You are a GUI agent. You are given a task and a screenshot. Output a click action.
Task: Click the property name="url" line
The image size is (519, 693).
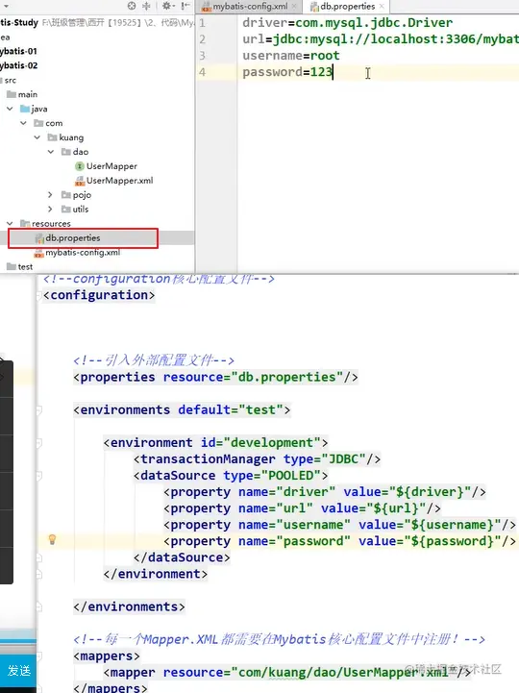pyautogui.click(x=302, y=507)
